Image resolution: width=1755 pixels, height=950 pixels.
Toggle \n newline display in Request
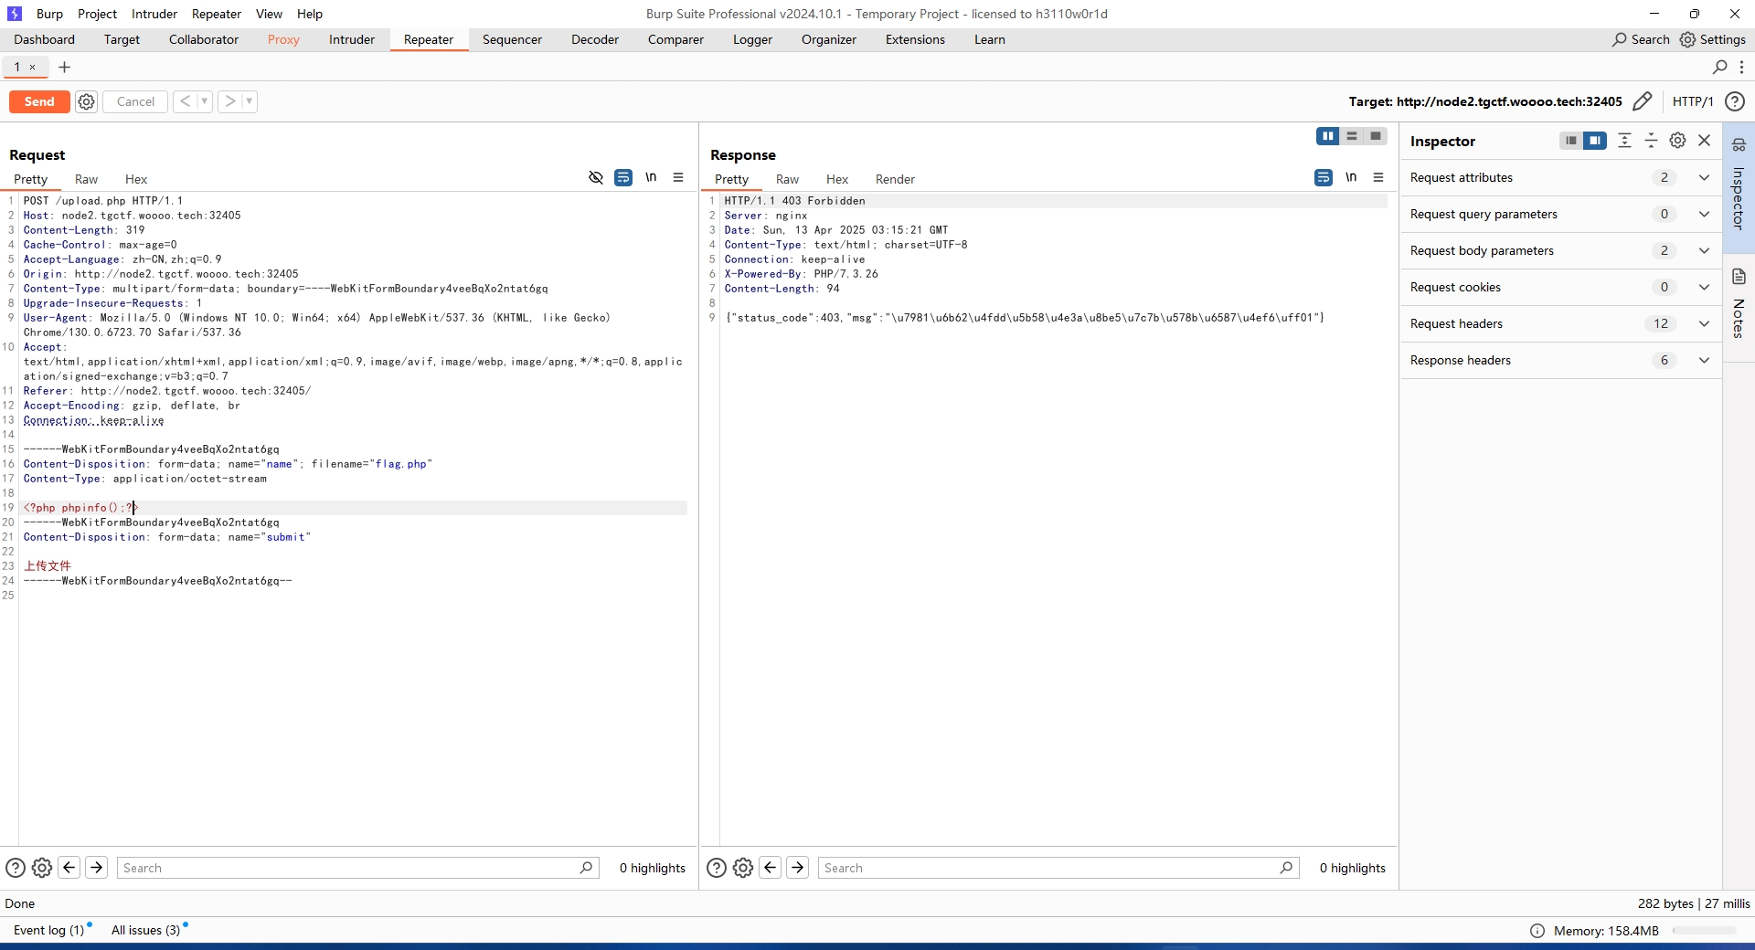click(651, 177)
